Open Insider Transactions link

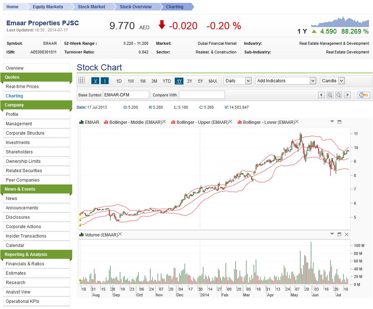[26, 236]
